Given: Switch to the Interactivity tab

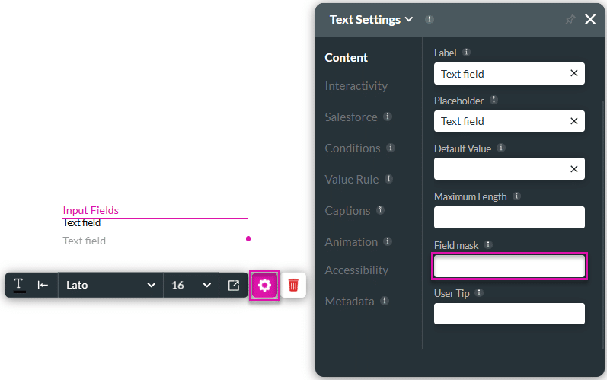Looking at the screenshot, I should [356, 86].
